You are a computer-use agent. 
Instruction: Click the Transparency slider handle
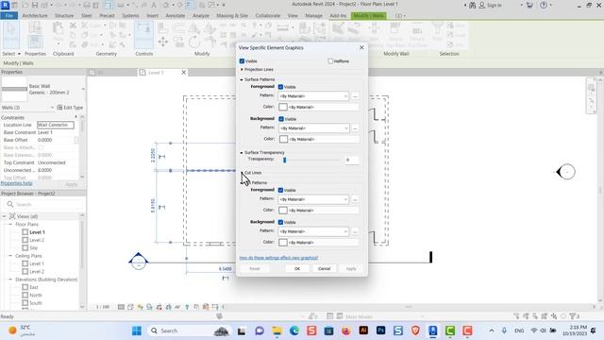(285, 160)
